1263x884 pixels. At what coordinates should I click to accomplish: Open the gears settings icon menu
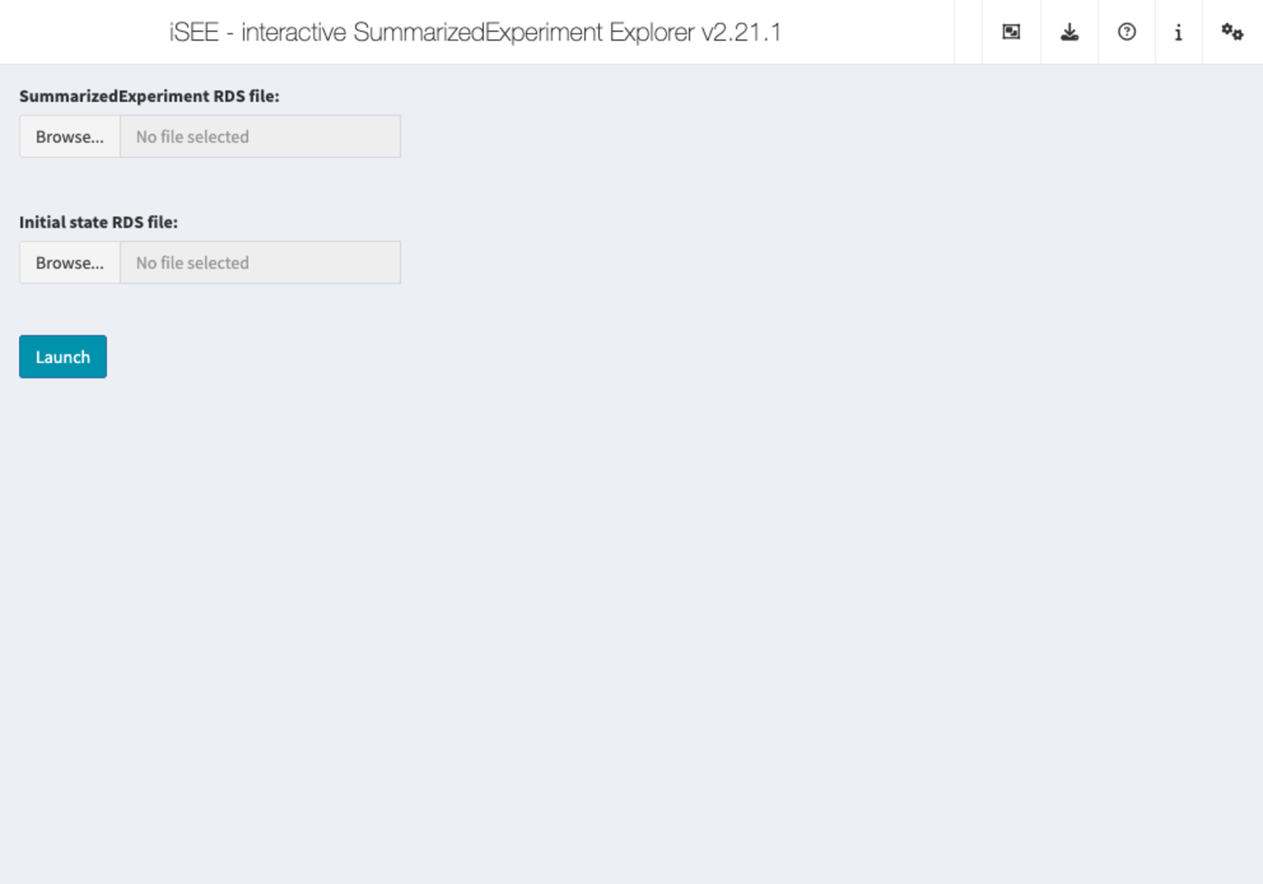point(1232,32)
